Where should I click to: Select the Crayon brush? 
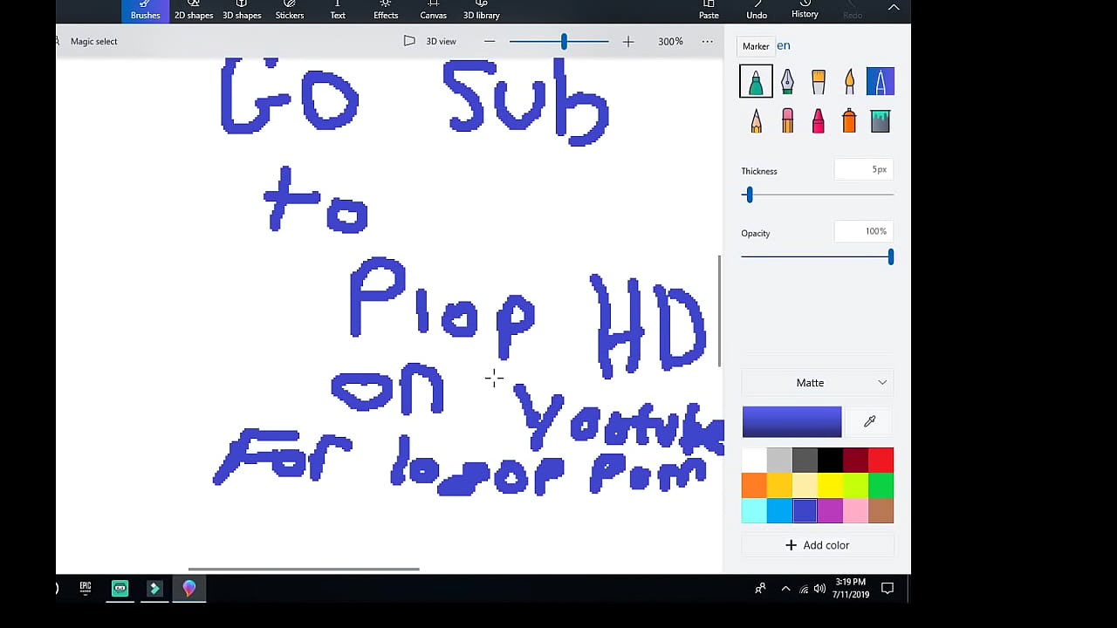(x=818, y=120)
